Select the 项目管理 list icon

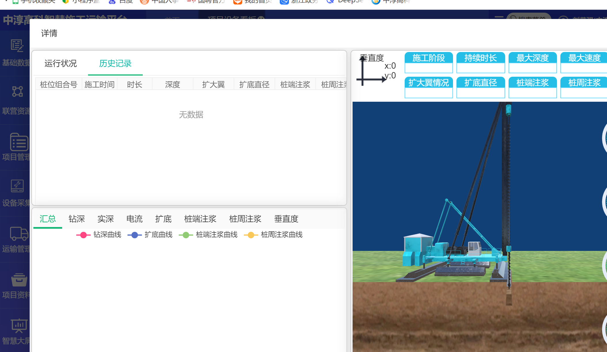coord(19,142)
